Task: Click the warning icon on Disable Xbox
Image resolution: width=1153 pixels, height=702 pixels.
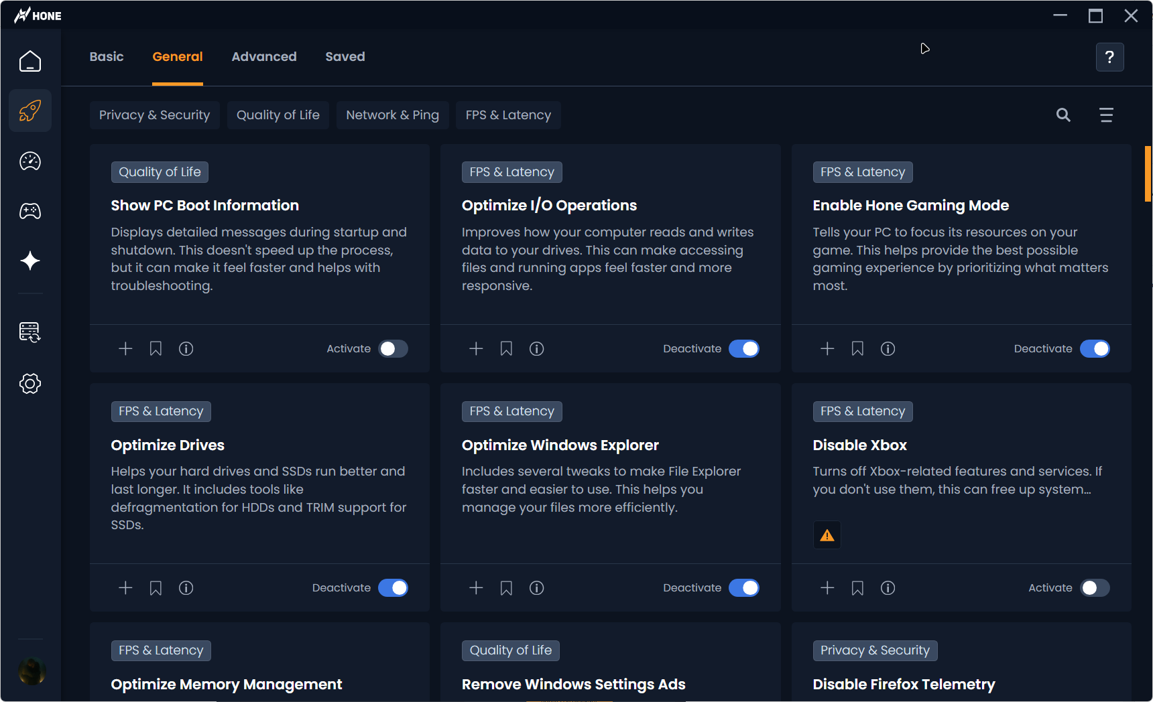Action: click(827, 535)
